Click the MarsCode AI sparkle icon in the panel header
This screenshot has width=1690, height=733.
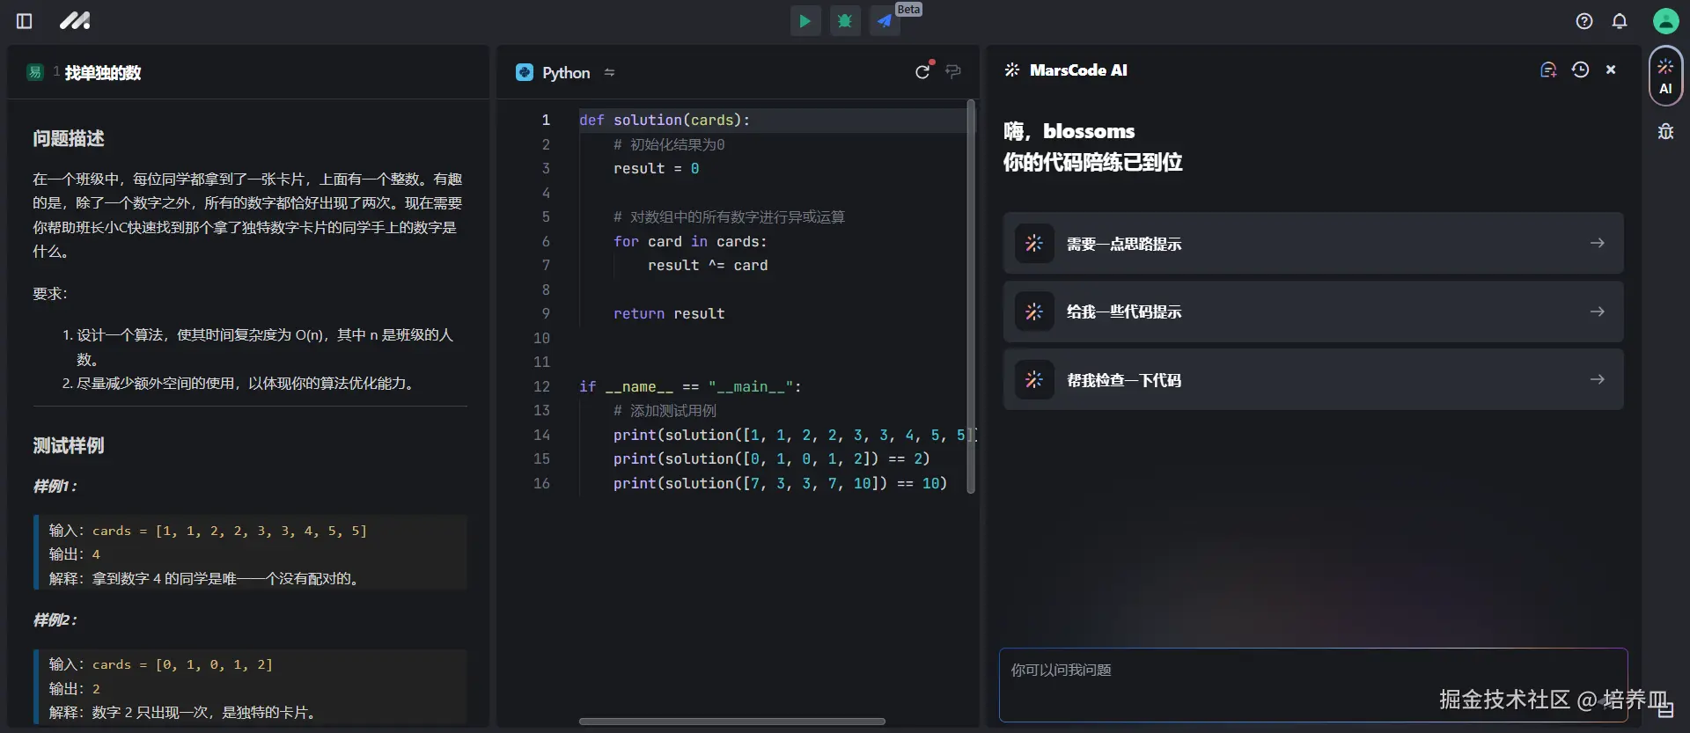tap(1012, 70)
